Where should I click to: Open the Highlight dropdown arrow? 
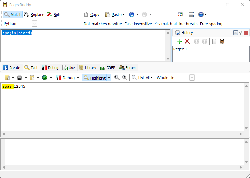109,78
